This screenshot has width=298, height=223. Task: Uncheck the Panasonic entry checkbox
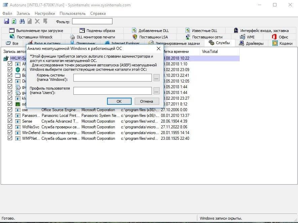(x=10, y=115)
